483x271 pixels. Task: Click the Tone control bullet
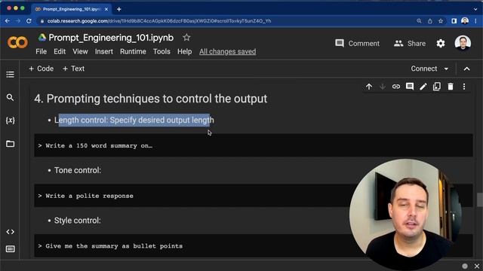[x=78, y=170]
